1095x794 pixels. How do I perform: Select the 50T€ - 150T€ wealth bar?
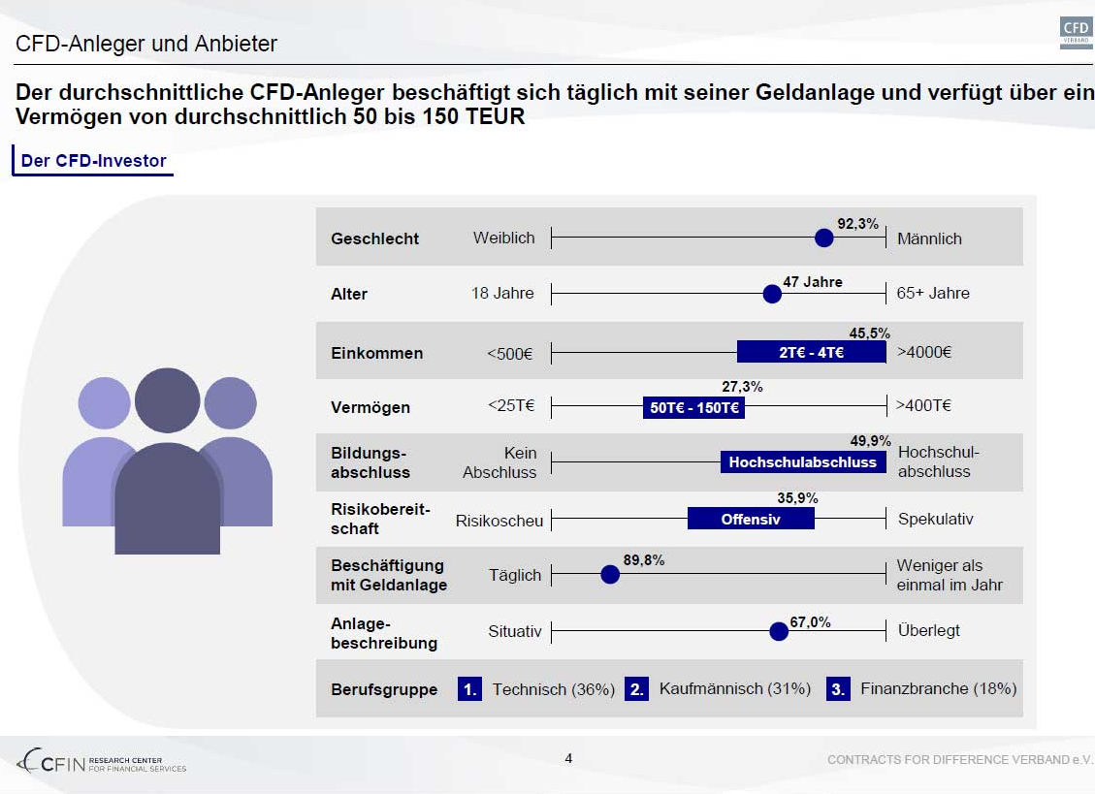click(x=693, y=408)
